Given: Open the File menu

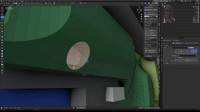Looking at the screenshot, I should (3, 1).
